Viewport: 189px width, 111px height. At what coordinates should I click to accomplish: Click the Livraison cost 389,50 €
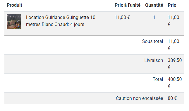(175, 64)
